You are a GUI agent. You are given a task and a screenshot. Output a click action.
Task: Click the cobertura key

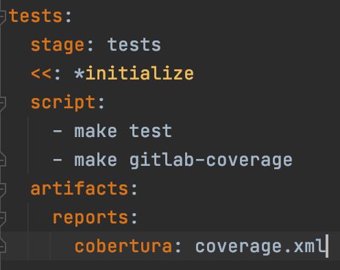coord(123,246)
